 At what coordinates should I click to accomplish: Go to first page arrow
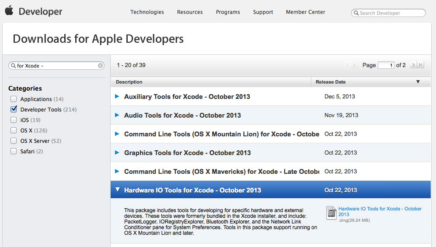click(x=347, y=65)
